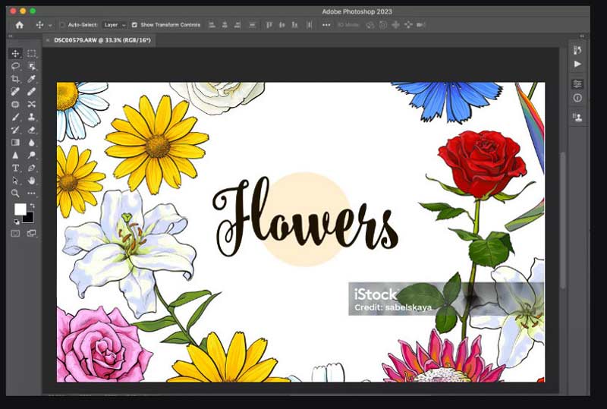
Task: Select the Rectangular Marquee tool
Action: [x=32, y=53]
